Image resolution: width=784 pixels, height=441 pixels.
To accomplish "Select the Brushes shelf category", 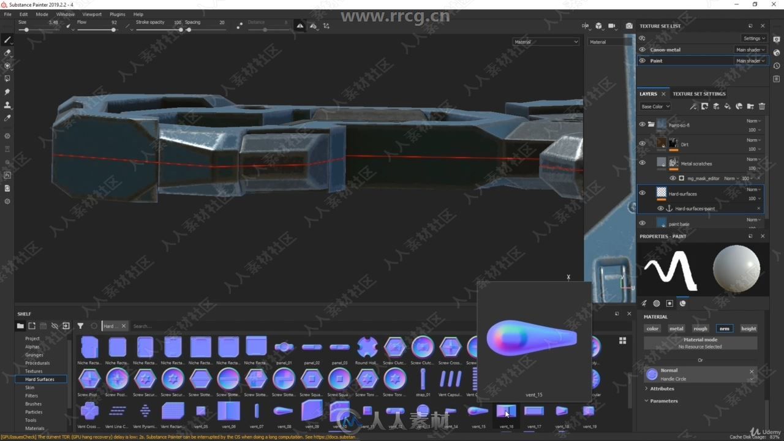I will click(x=34, y=404).
